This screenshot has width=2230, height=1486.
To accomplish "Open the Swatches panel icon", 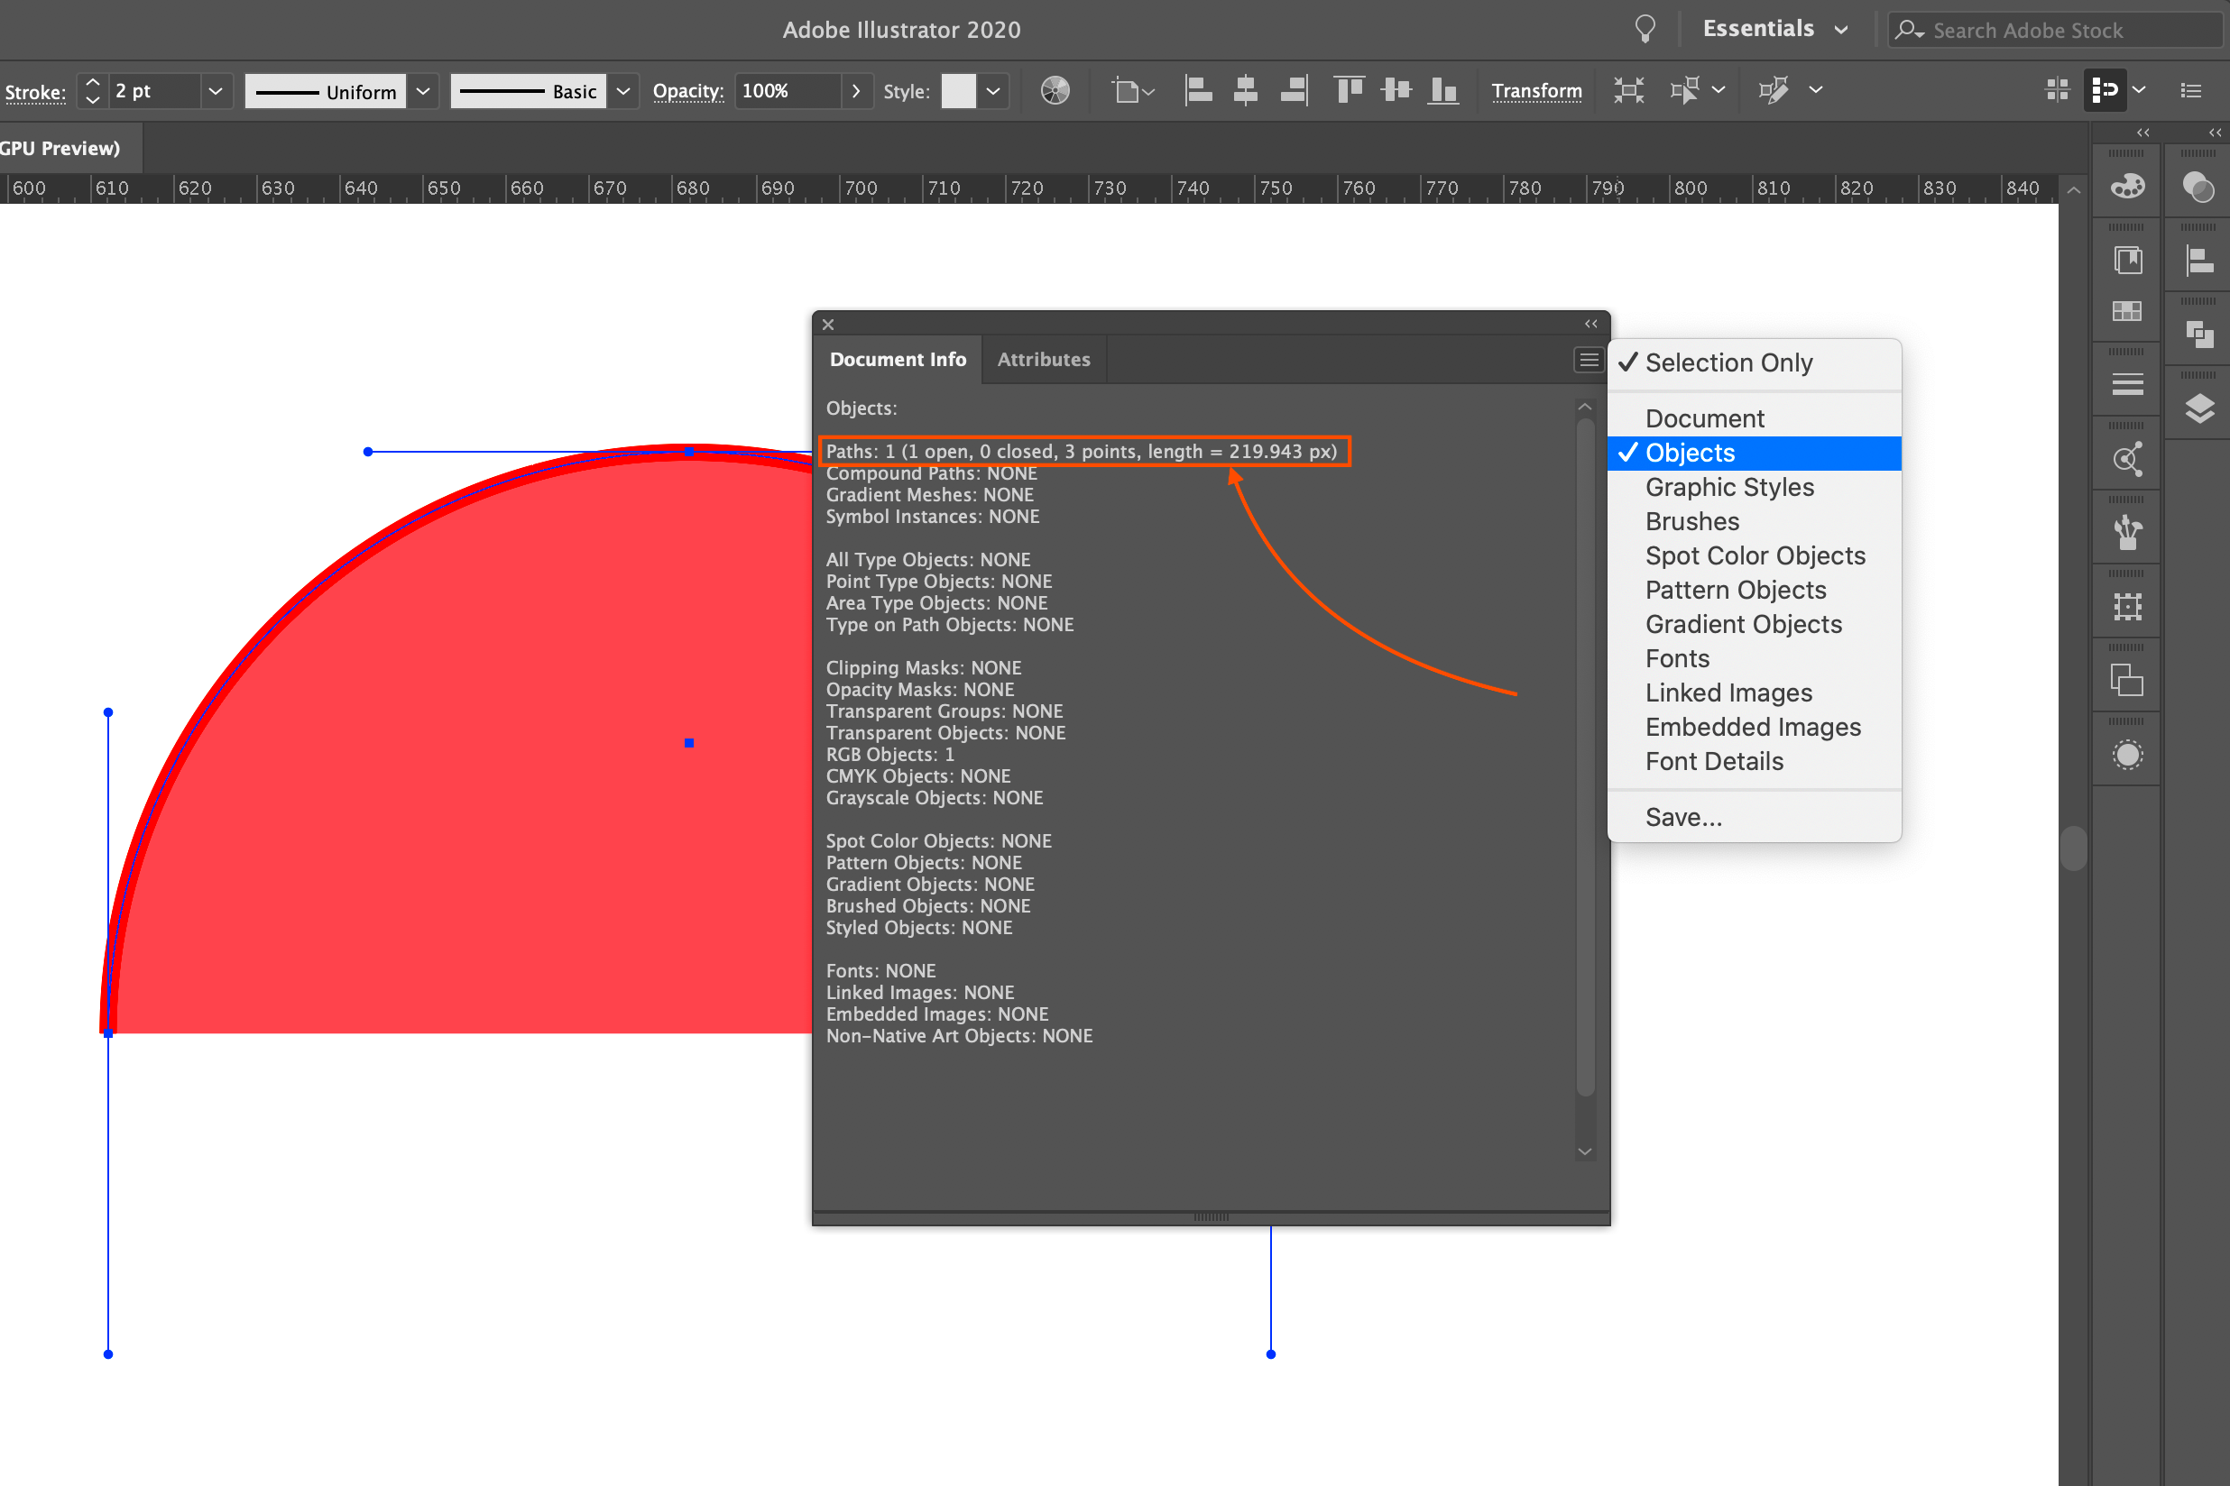I will (x=2126, y=313).
